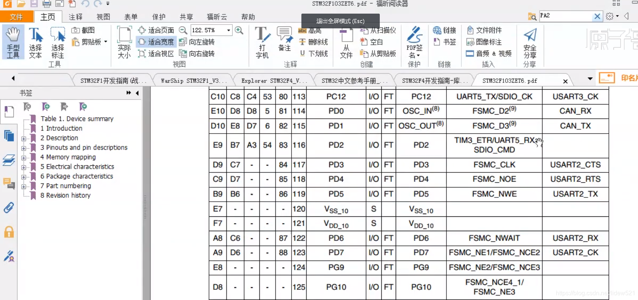Open the quick access toolbar customize dropdown
The height and width of the screenshot is (300, 638).
pos(108,4)
